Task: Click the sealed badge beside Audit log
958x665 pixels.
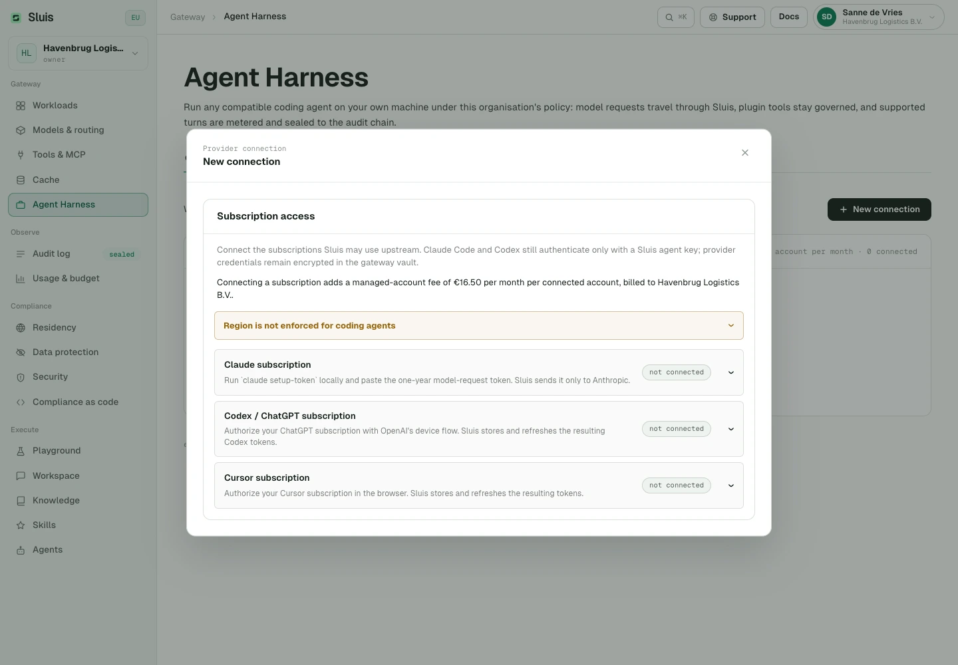Action: (x=122, y=255)
